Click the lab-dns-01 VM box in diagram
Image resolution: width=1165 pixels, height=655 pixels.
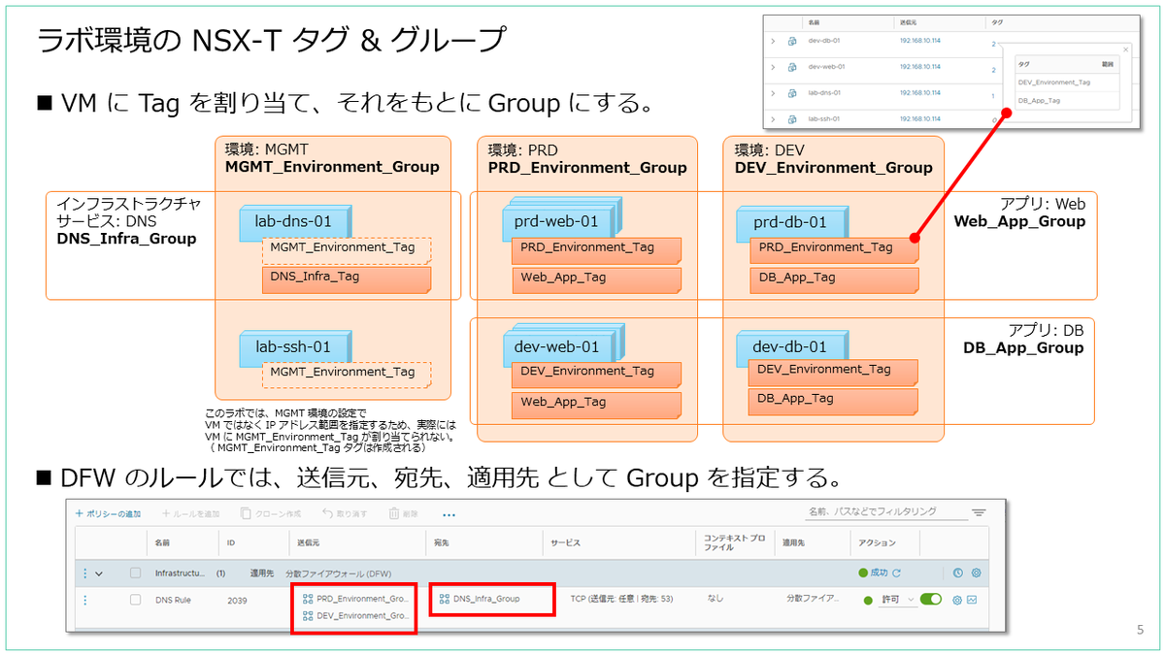[x=295, y=222]
